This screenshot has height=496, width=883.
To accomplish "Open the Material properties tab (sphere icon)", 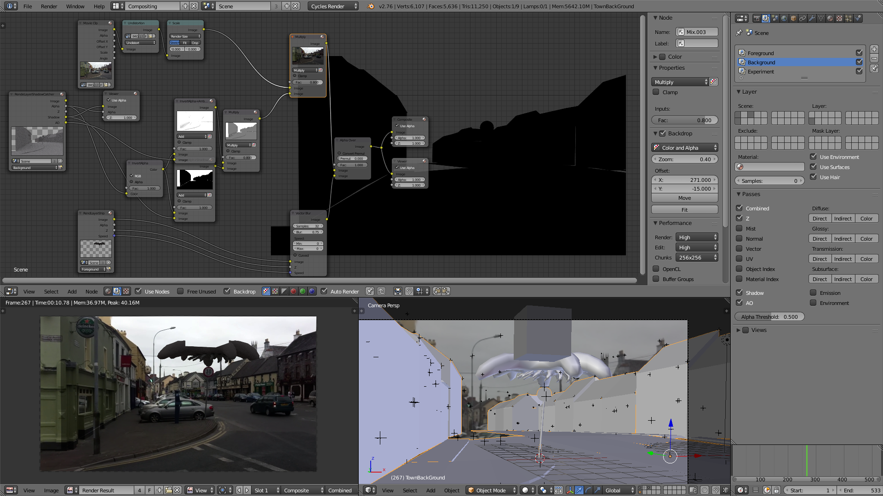I will pos(830,18).
